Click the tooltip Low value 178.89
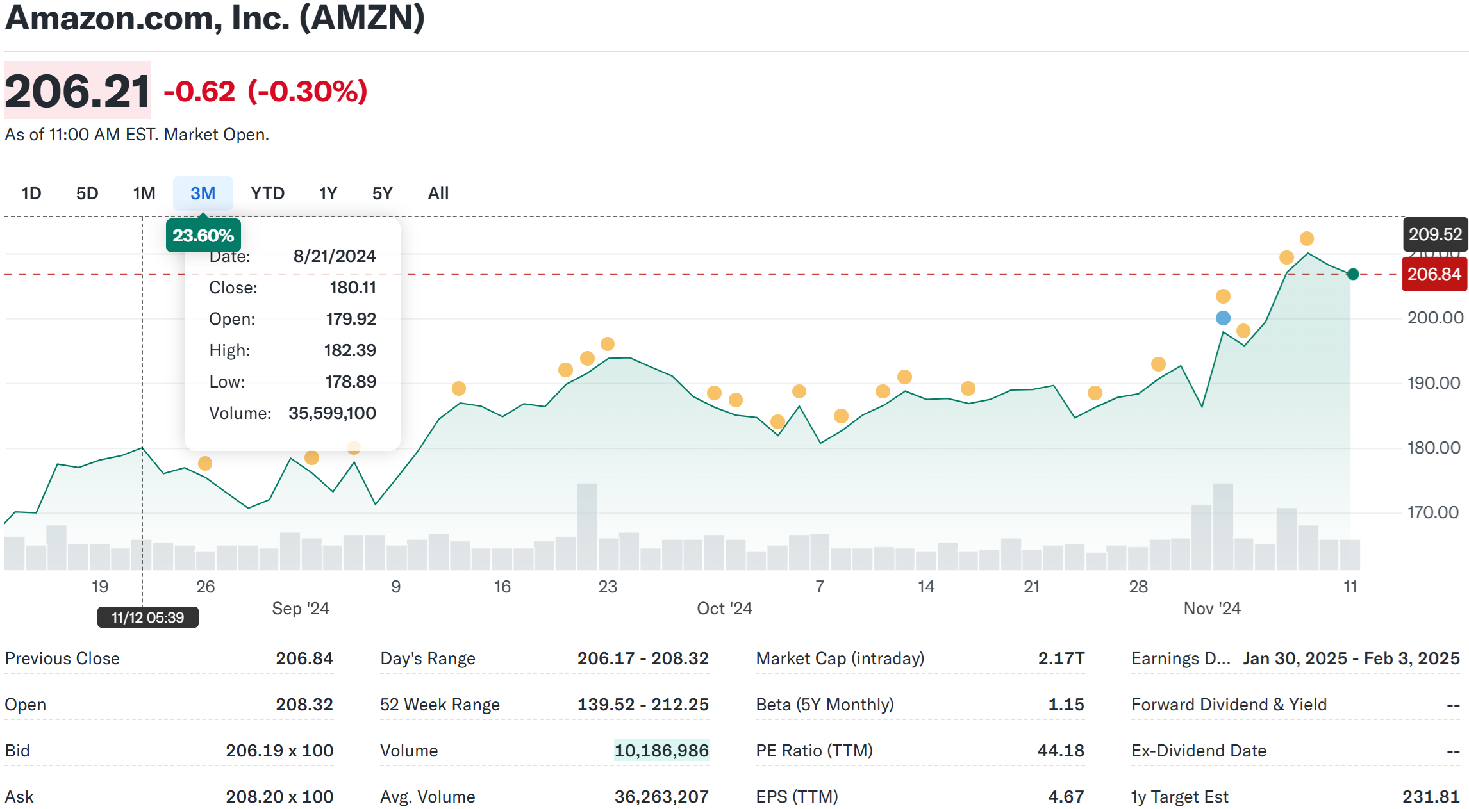1469x809 pixels. pos(351,382)
